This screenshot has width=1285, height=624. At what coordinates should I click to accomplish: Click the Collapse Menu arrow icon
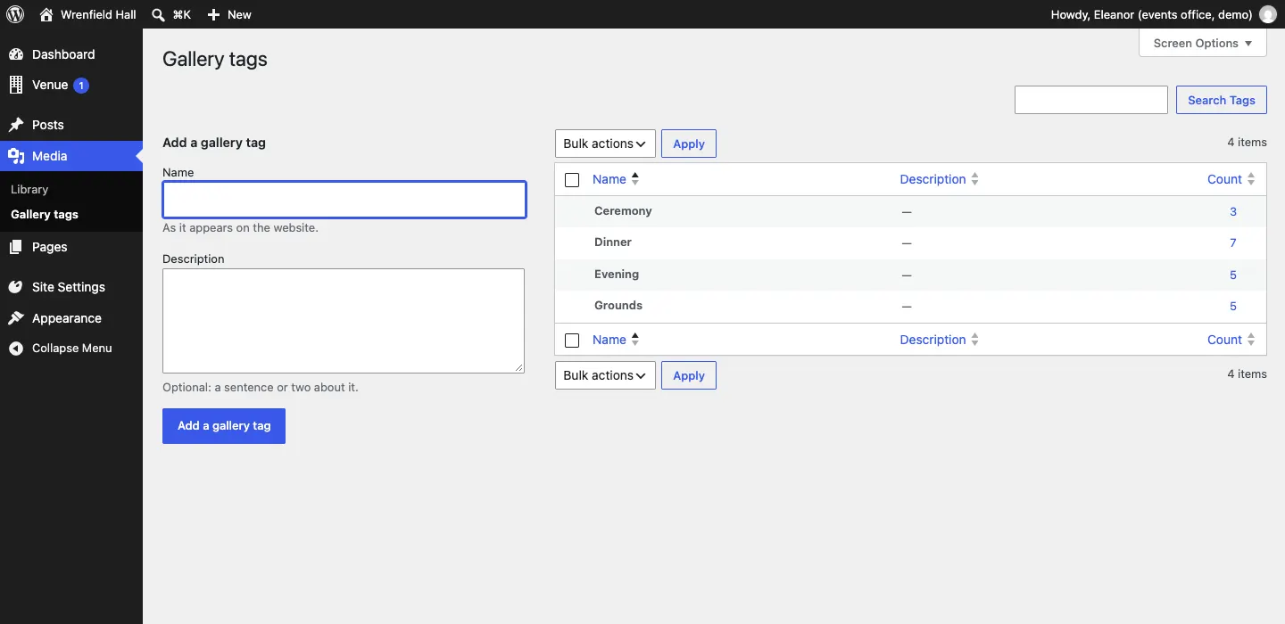pyautogui.click(x=16, y=349)
